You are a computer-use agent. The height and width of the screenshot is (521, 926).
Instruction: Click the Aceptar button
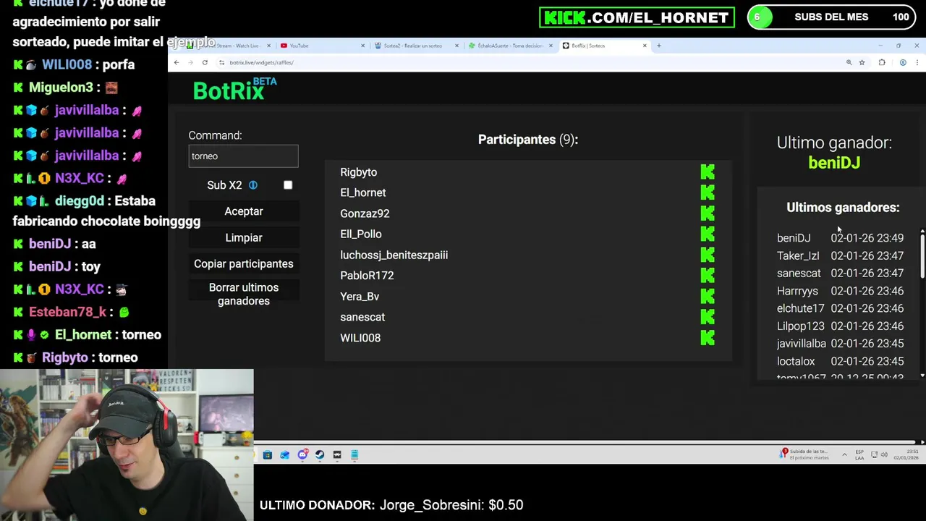244,211
